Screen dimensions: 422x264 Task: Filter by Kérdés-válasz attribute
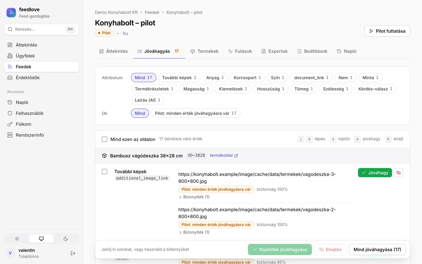[x=375, y=89]
